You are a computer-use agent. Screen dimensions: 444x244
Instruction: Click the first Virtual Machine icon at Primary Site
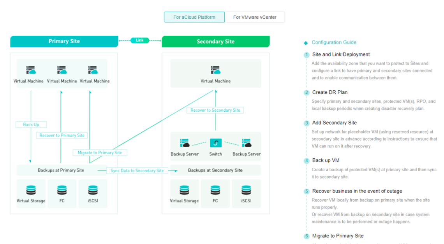point(31,70)
